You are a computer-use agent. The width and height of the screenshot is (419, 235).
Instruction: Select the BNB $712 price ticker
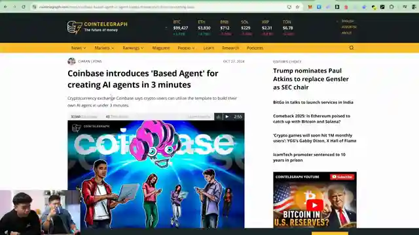pyautogui.click(x=225, y=27)
